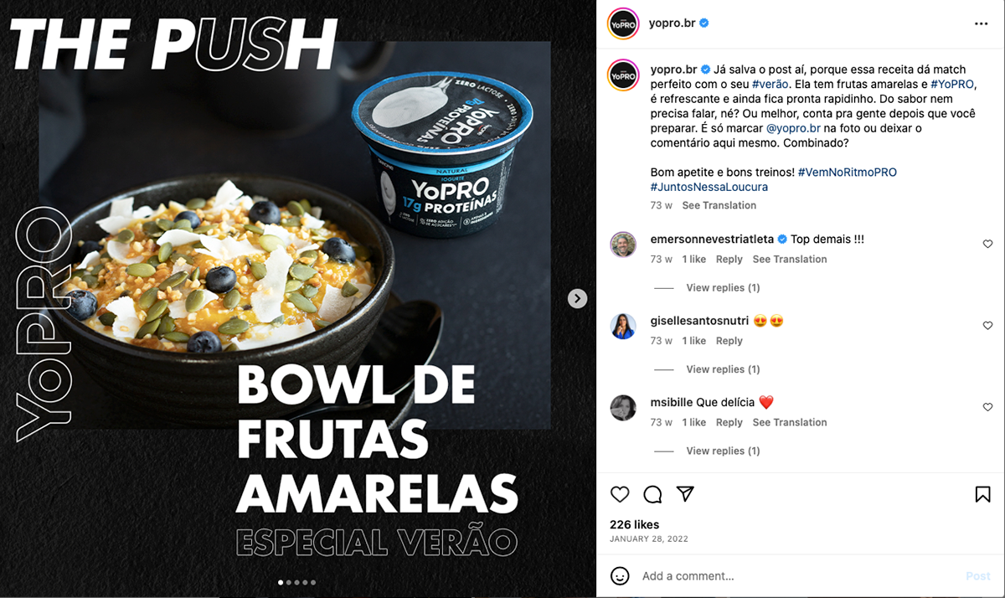The image size is (1005, 598).
Task: Reply to msibille's comment
Action: 729,422
